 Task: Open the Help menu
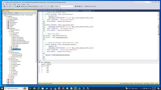[28, 4]
